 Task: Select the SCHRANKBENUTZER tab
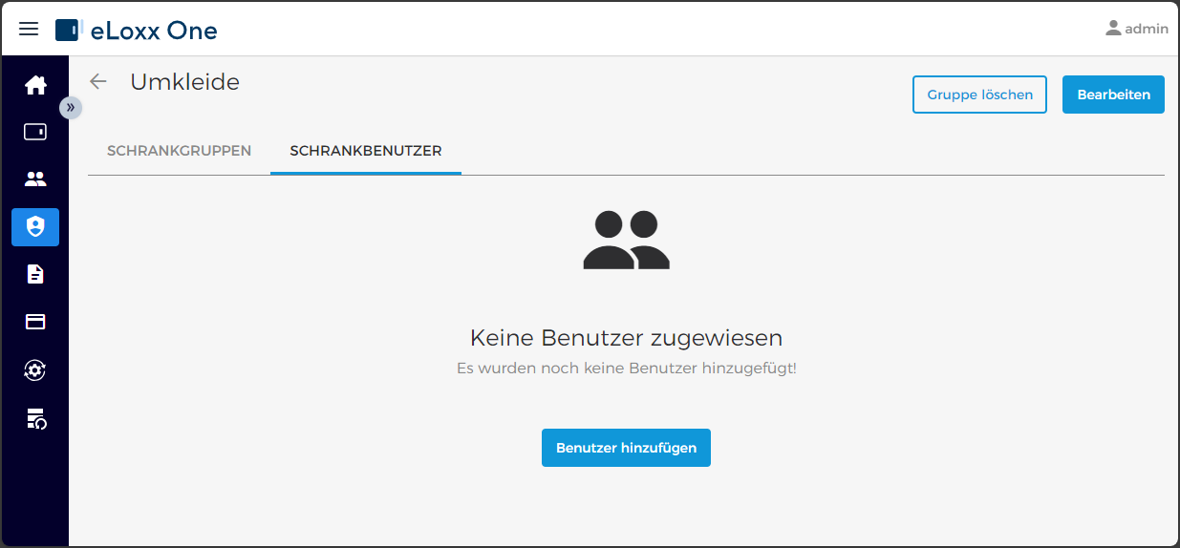pyautogui.click(x=366, y=151)
